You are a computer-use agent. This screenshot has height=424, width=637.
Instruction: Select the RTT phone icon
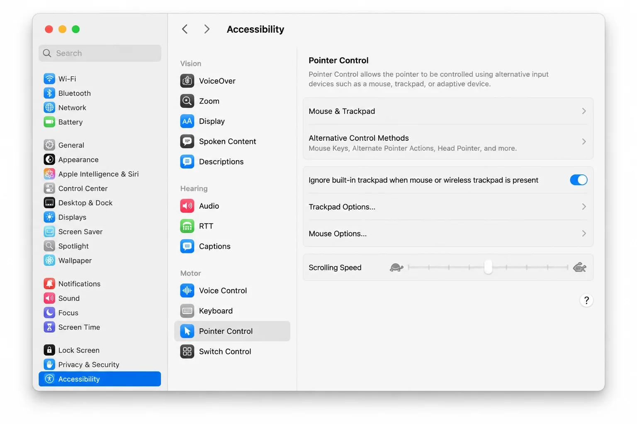tap(187, 226)
